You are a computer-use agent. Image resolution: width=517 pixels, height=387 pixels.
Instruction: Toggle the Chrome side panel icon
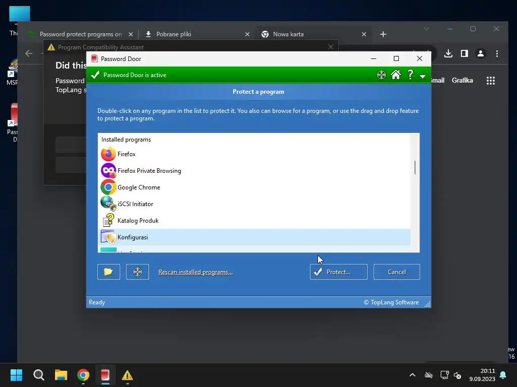[464, 53]
